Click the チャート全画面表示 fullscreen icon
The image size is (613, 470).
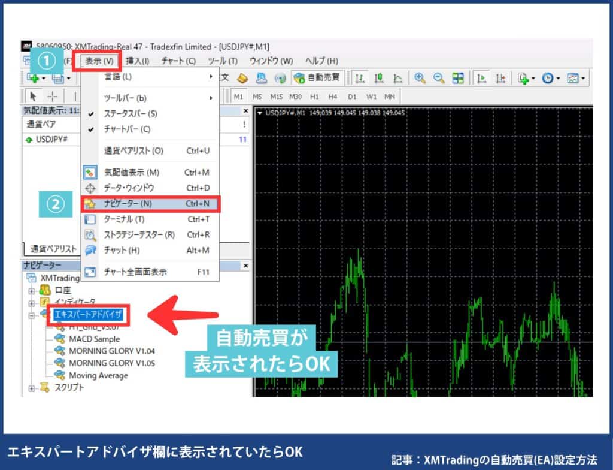coord(90,272)
